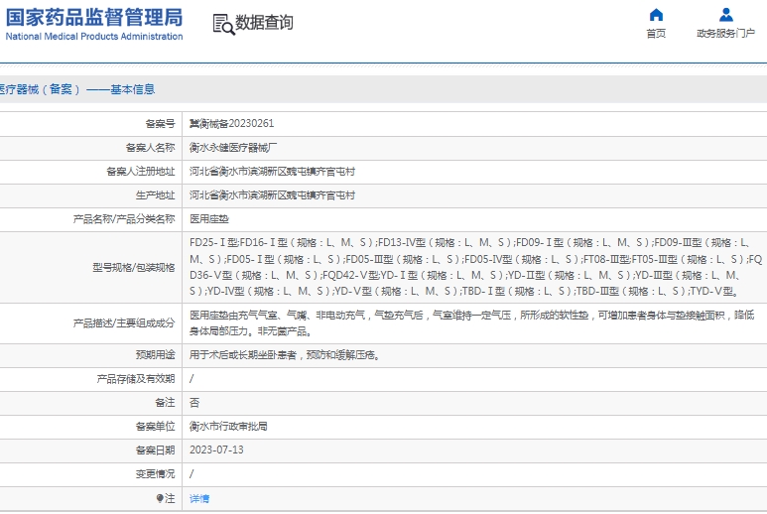Click the 备案日期 row label

pos(155,450)
